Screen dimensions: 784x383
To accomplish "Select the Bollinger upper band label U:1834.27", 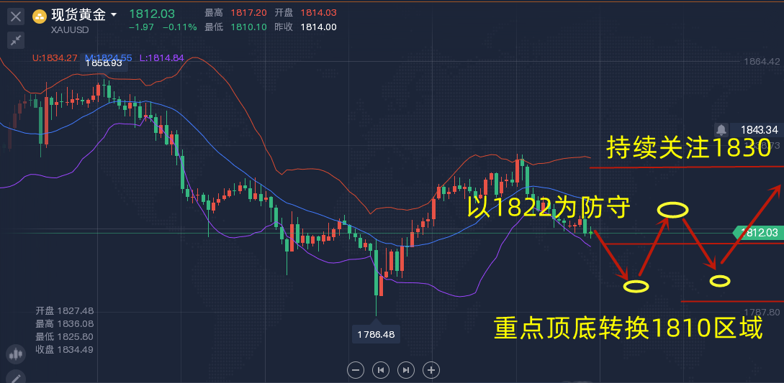I will (55, 58).
